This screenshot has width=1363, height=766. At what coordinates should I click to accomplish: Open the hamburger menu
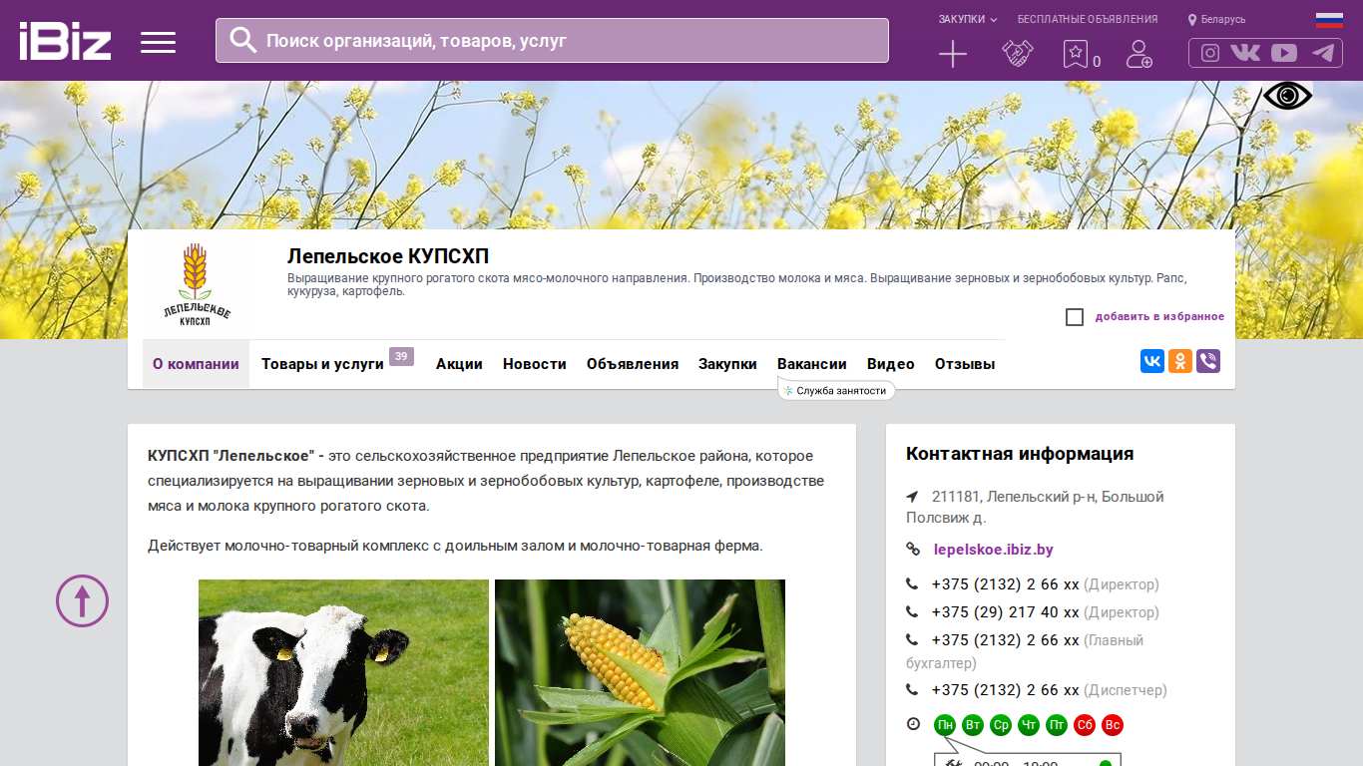point(158,42)
